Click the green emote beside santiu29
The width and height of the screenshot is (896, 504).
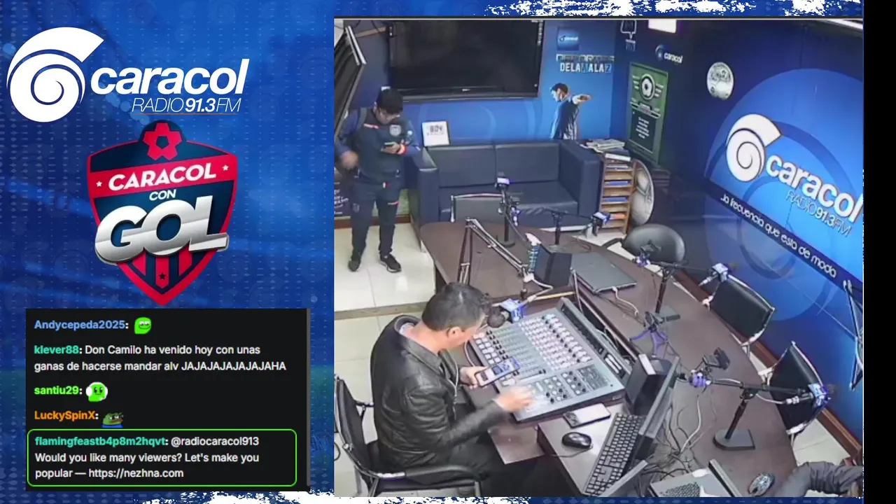[97, 391]
